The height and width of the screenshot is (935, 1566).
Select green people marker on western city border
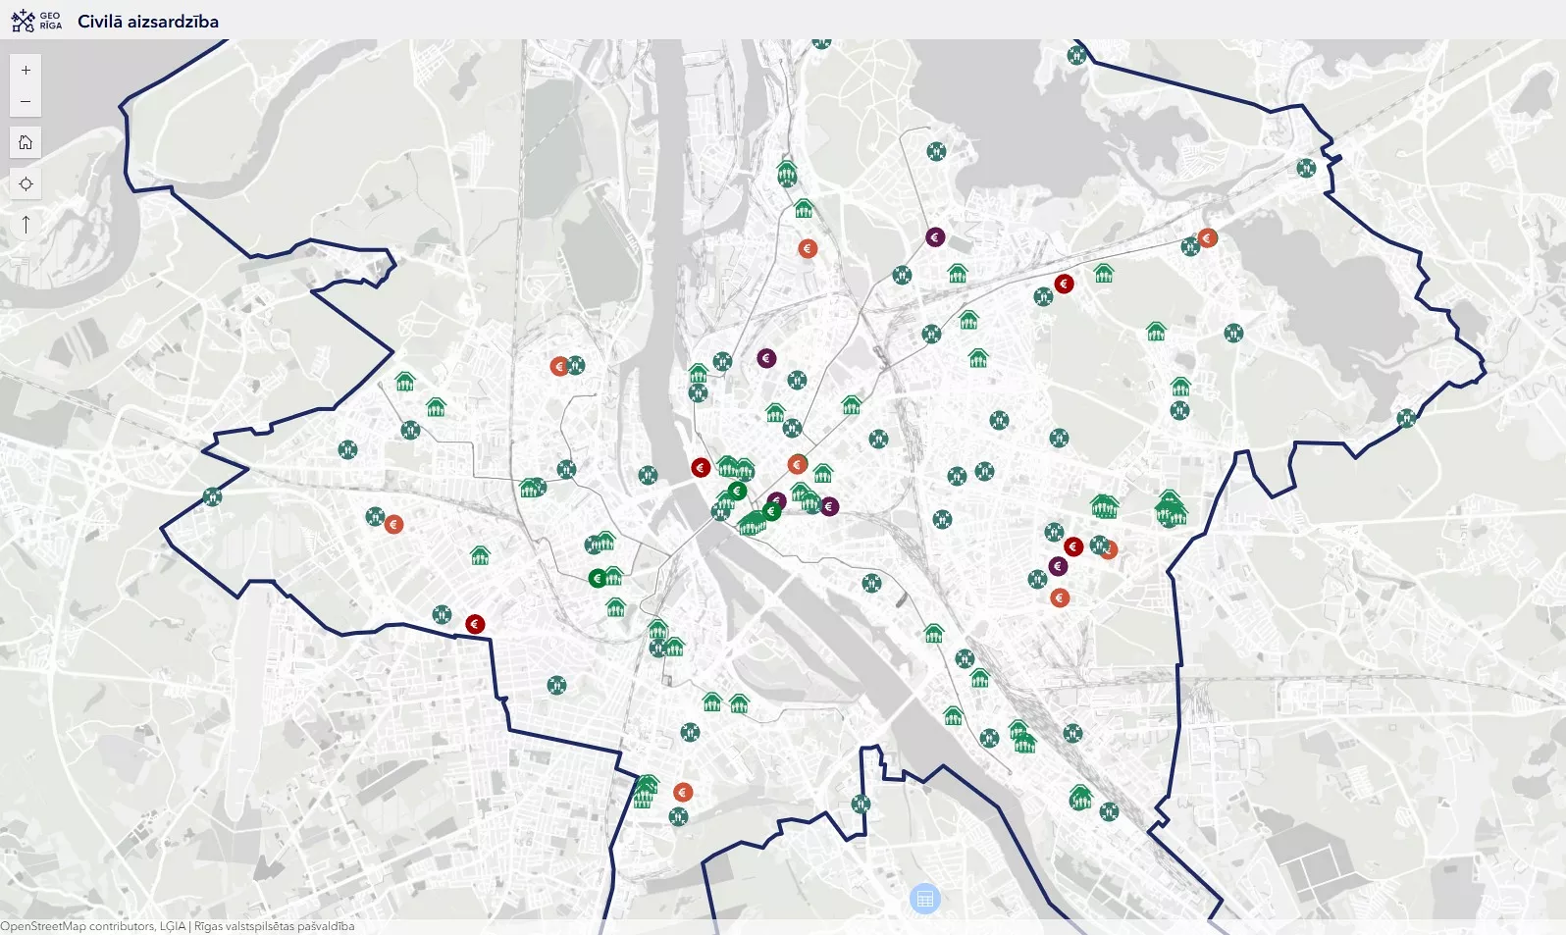click(212, 496)
